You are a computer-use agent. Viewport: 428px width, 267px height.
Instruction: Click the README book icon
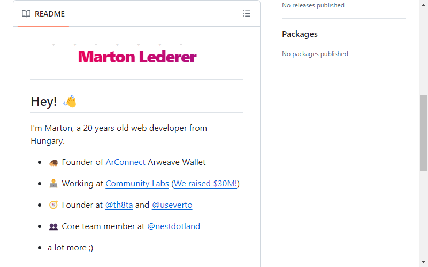click(x=26, y=14)
